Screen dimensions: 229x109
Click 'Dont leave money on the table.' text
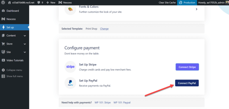click(x=82, y=53)
